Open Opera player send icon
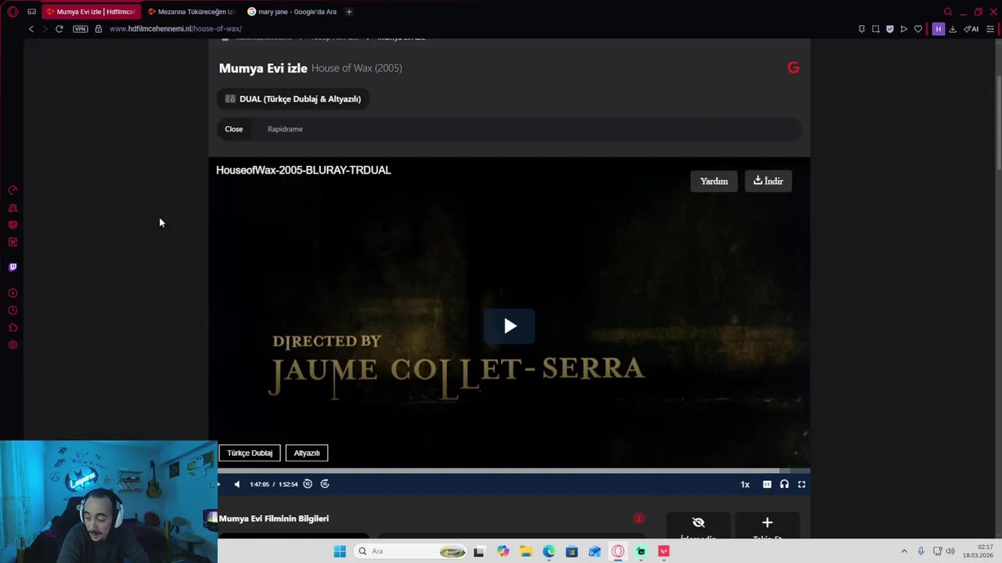Screen dimensions: 1002x563 click(904, 29)
